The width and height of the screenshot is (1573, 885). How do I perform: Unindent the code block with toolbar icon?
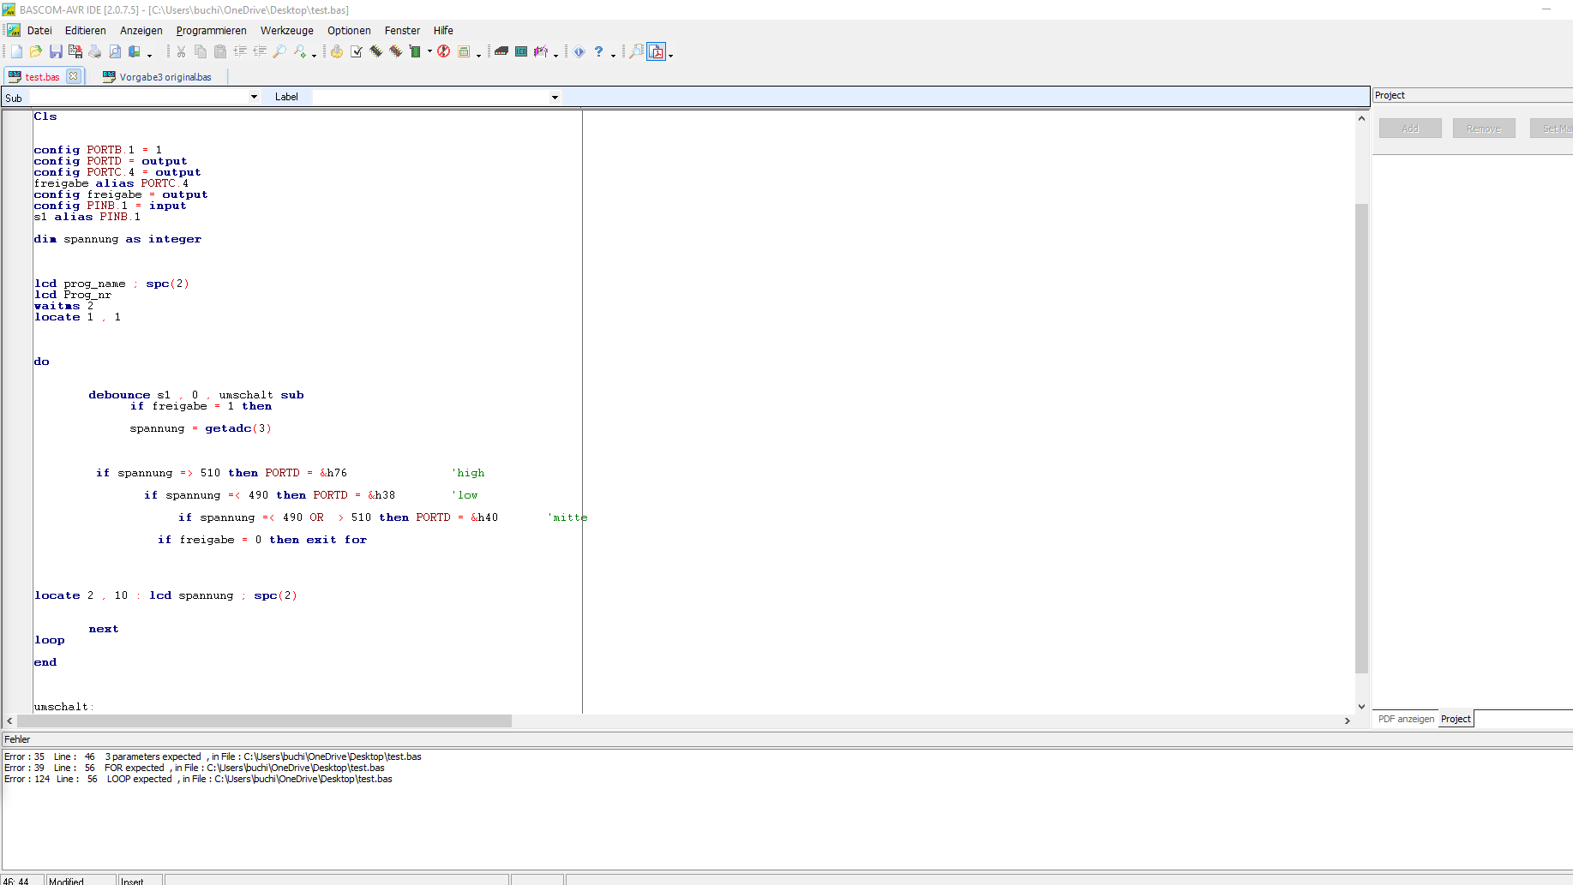tap(260, 52)
